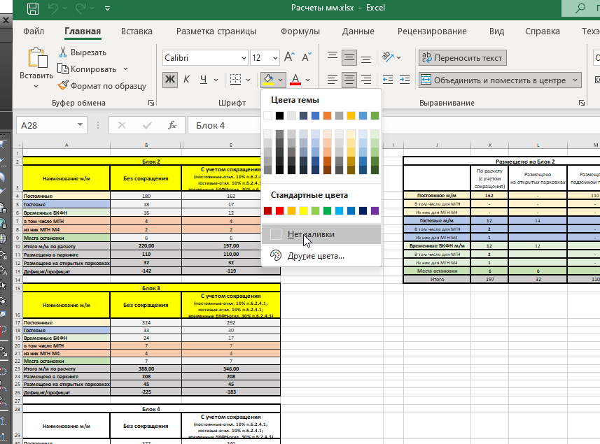
Task: Toggle the Переносить текст wrap option
Action: 462,58
